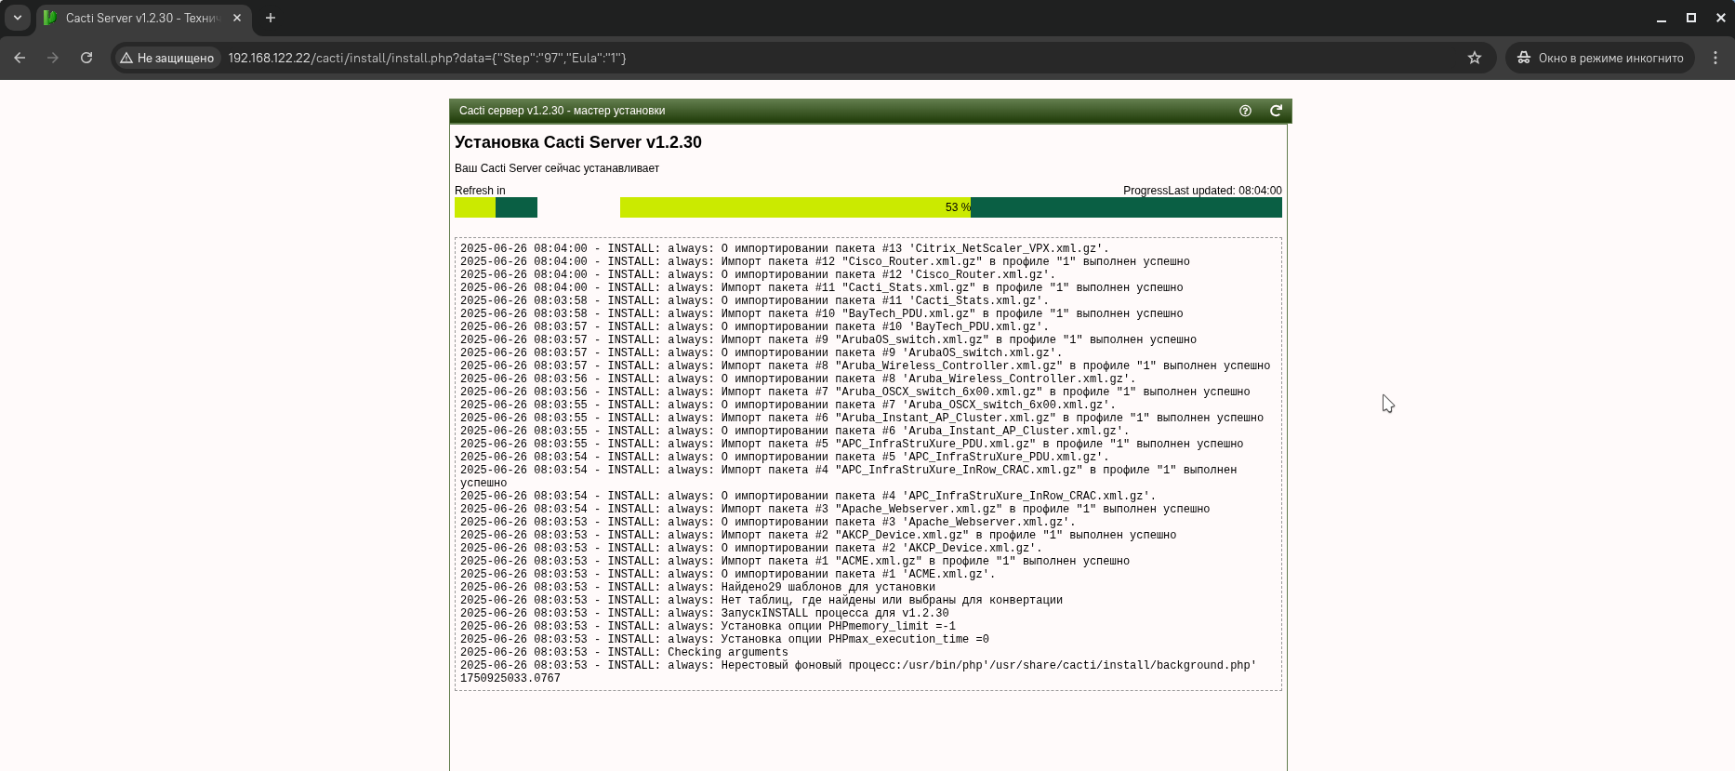Image resolution: width=1735 pixels, height=771 pixels.
Task: Click the log value '1750925033.0767'
Action: (x=510, y=678)
